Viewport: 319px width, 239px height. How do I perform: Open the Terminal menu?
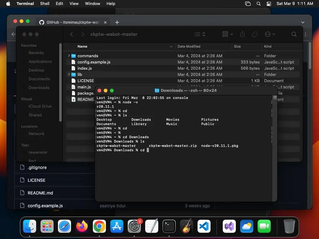(x=25, y=3)
